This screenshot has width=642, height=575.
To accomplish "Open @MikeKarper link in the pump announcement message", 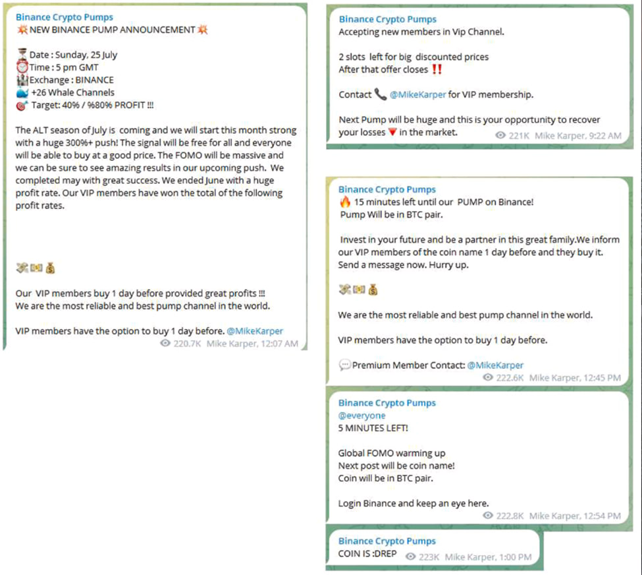I will pyautogui.click(x=255, y=331).
